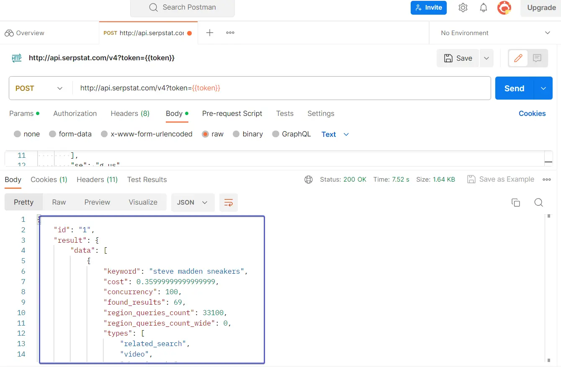Copy the response body with copy icon

pyautogui.click(x=516, y=203)
